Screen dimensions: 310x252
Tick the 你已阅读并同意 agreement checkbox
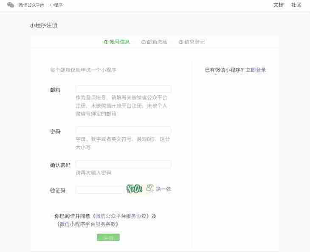(x=52, y=216)
